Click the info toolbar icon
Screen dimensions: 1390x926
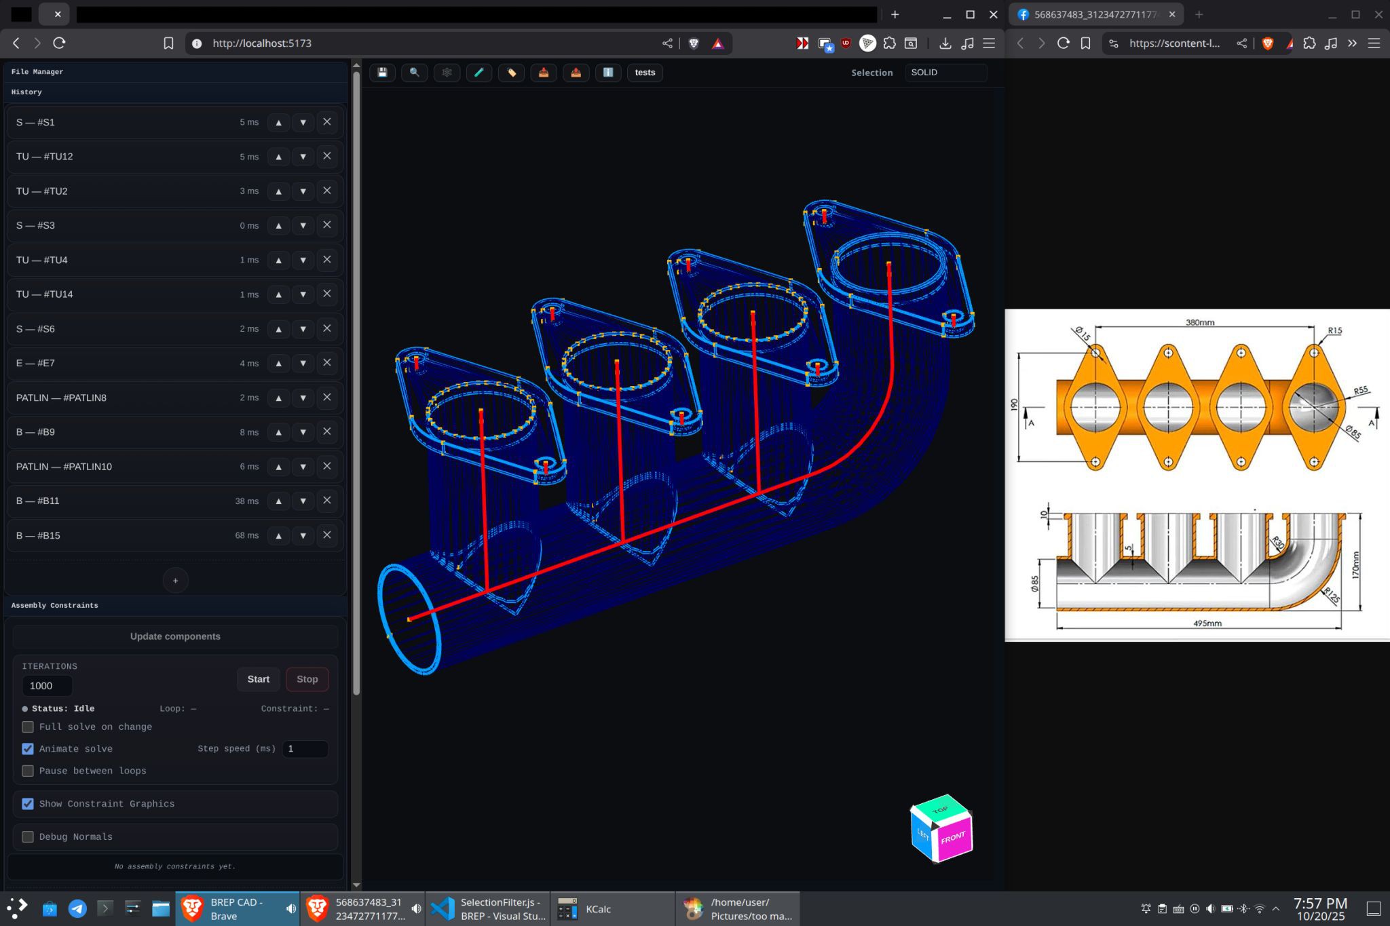(x=608, y=73)
